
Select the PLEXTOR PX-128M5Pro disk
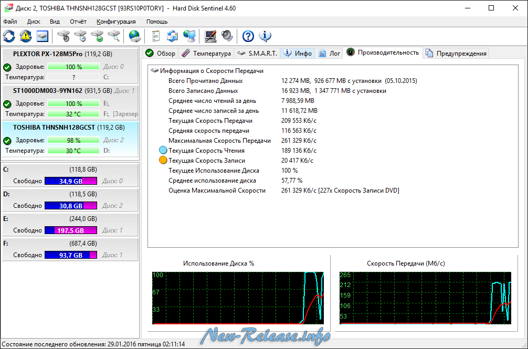coord(70,65)
